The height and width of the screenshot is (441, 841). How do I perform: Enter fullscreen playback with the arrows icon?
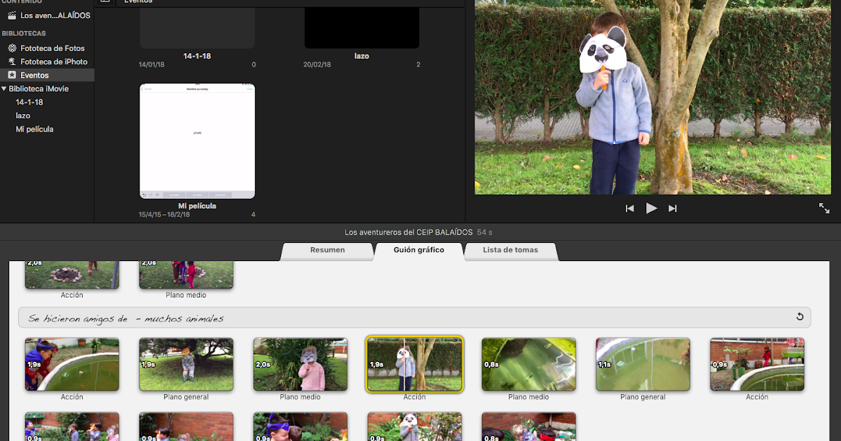tap(824, 208)
